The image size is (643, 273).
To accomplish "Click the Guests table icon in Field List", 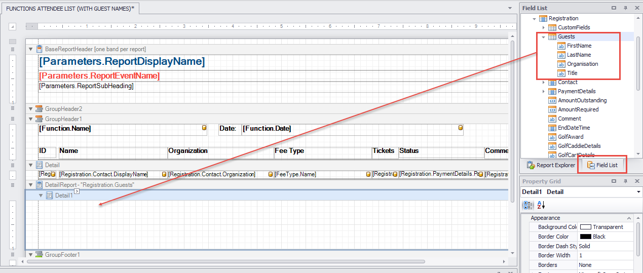I will pyautogui.click(x=552, y=37).
